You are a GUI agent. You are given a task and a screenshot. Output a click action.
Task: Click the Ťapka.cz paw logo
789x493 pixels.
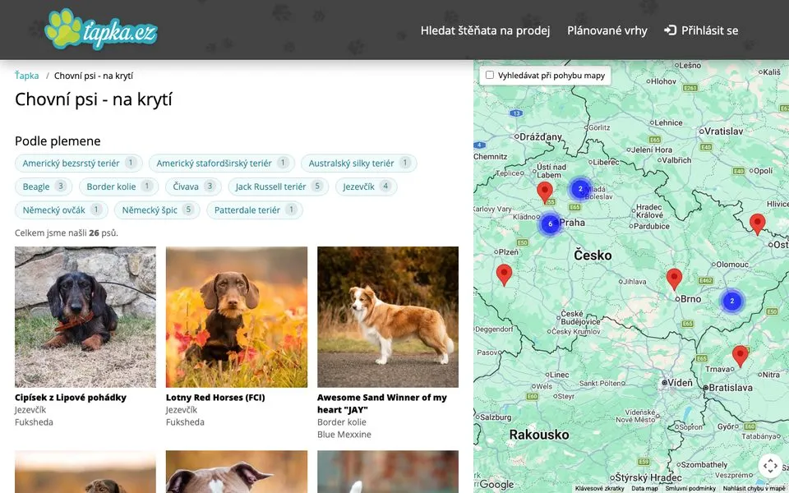[x=101, y=30]
